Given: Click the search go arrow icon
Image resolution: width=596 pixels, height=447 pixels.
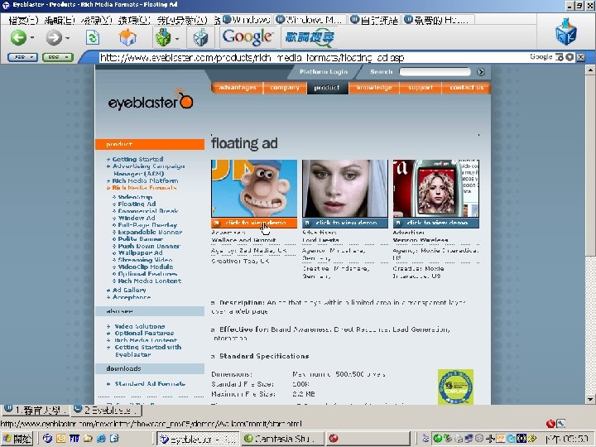Looking at the screenshot, I should 481,72.
